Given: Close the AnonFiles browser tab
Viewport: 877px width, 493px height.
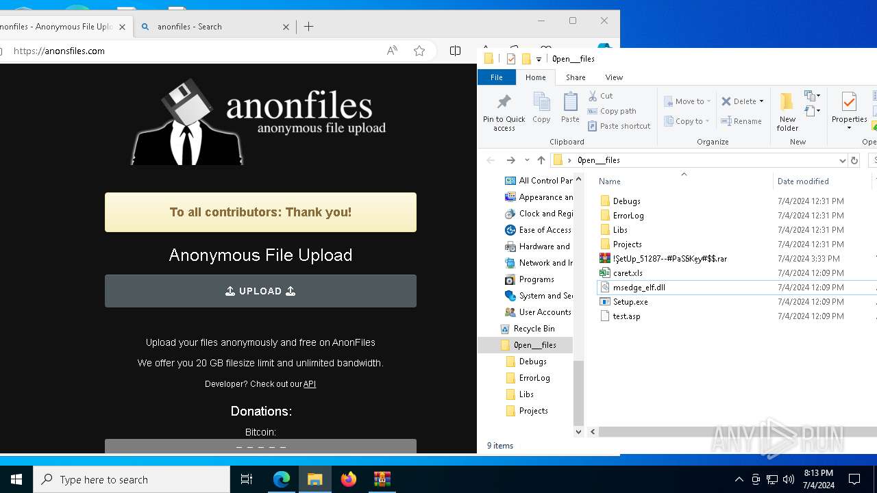Looking at the screenshot, I should tap(123, 27).
